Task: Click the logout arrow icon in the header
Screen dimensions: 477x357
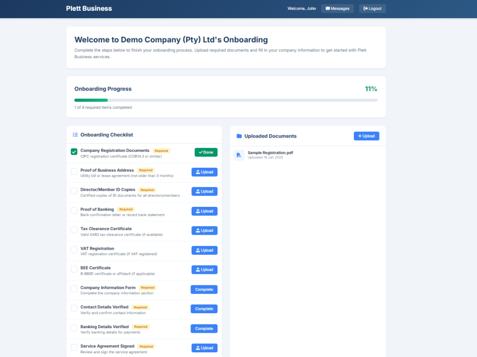Action: [365, 8]
